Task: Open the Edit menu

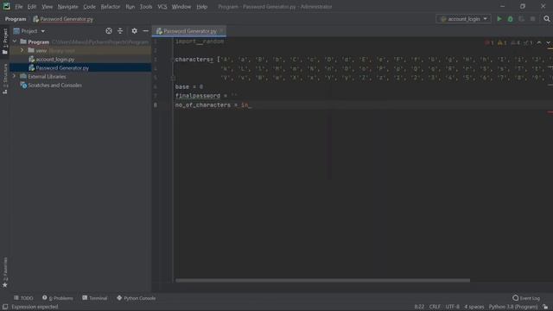Action: coord(32,7)
